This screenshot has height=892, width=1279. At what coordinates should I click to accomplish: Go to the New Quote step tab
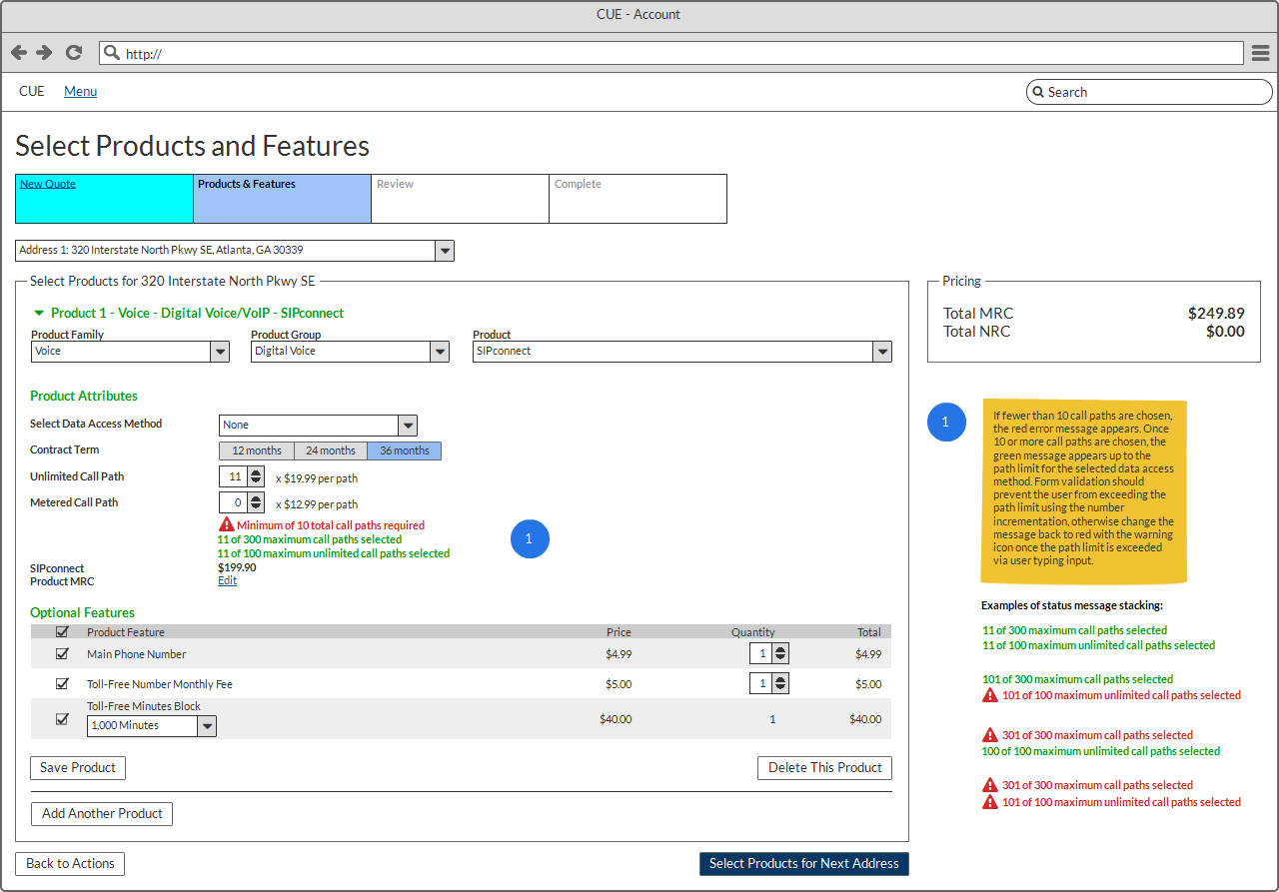pos(48,184)
